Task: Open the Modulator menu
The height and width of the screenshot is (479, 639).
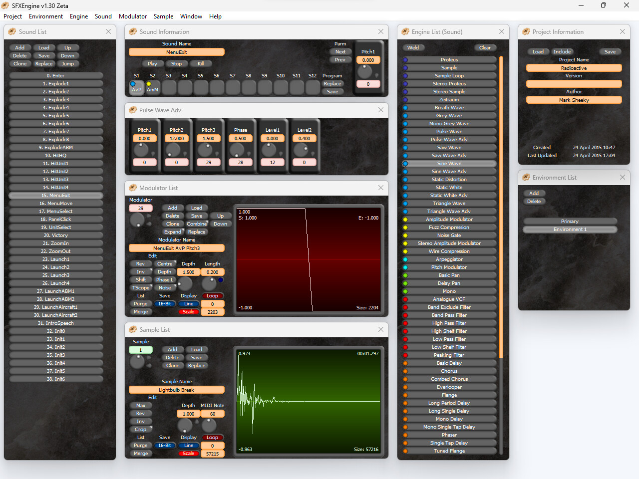Action: click(x=133, y=16)
